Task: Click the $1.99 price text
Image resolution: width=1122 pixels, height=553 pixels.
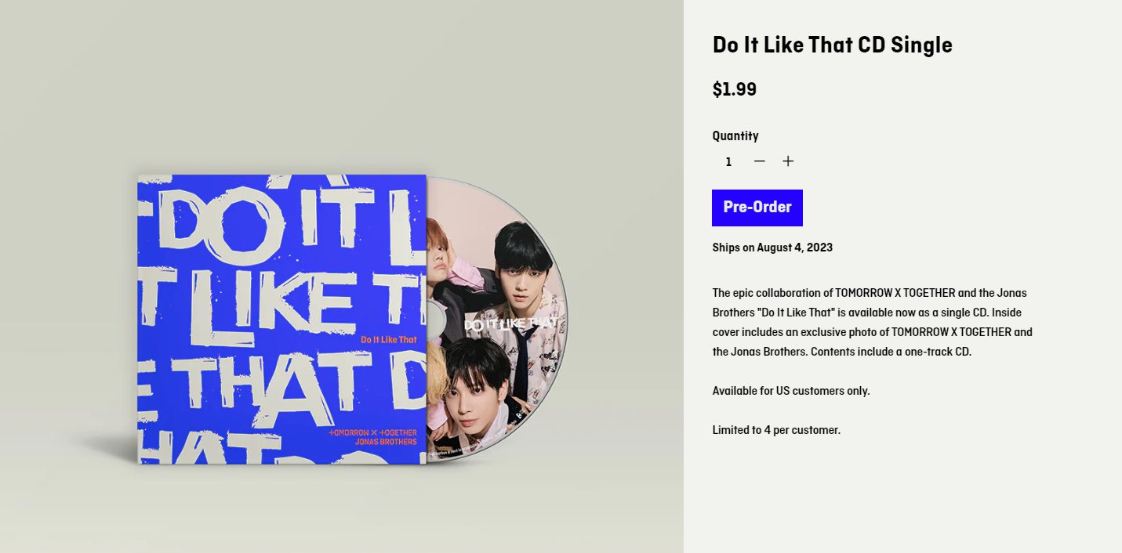Action: tap(734, 89)
